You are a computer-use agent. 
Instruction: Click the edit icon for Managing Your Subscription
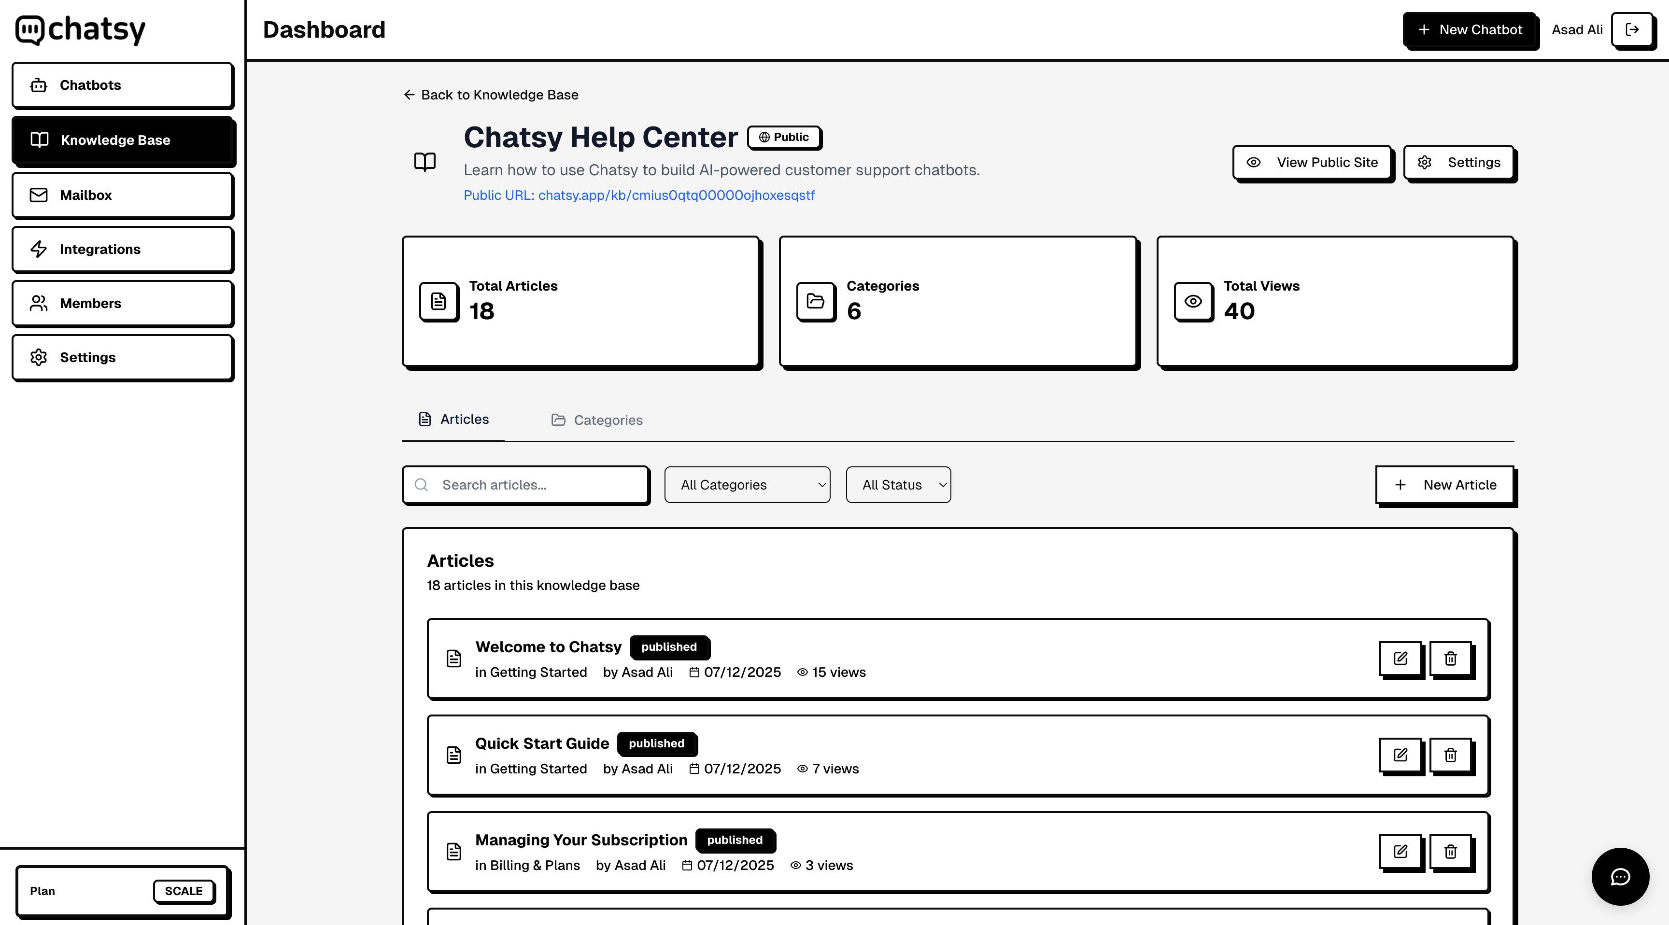1401,852
